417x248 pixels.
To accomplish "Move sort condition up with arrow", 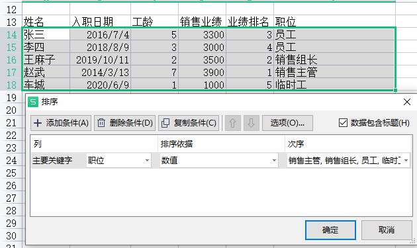I will (x=233, y=123).
